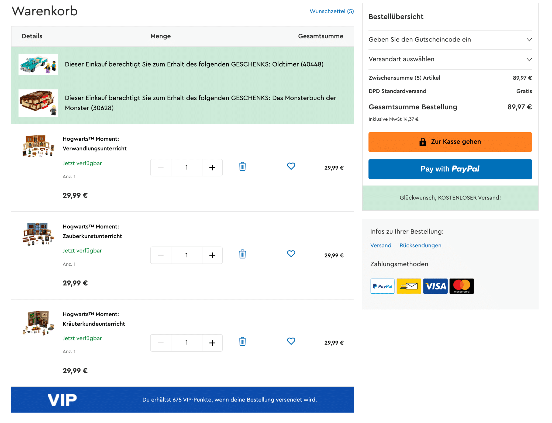Screen dimensions: 552x423
Task: Increase quantity of Kräuterkundeunterricht
Action: coord(212,343)
